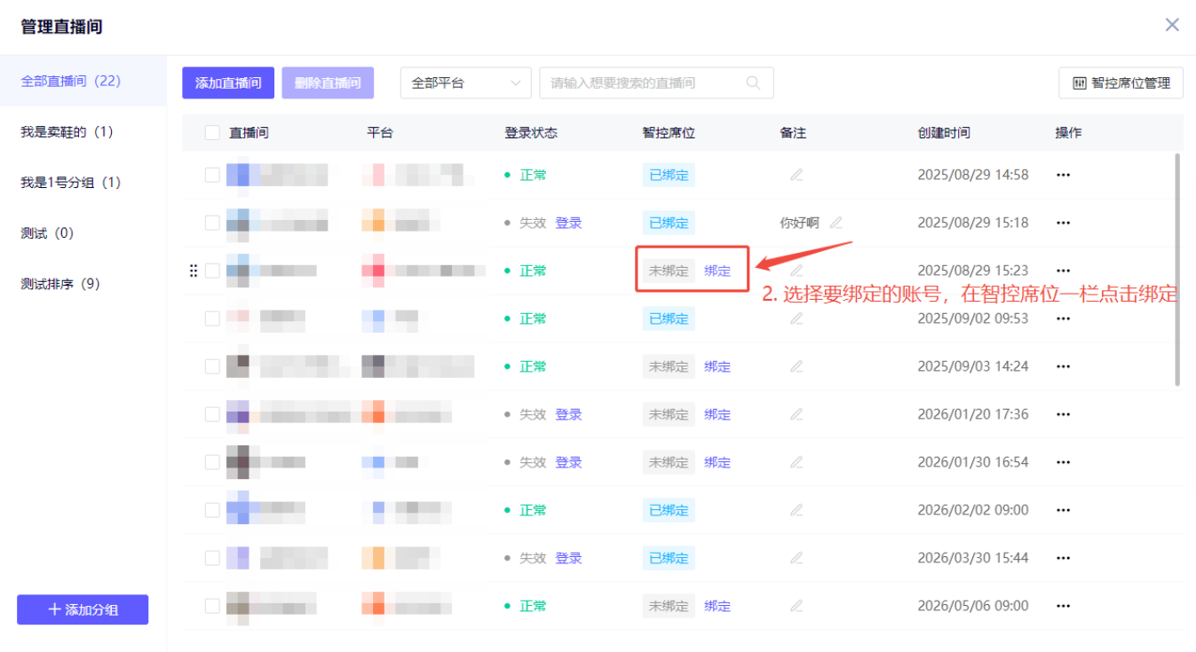Open more actions for 2026/03/30 15:44 row
This screenshot has width=1196, height=652.
click(x=1063, y=558)
